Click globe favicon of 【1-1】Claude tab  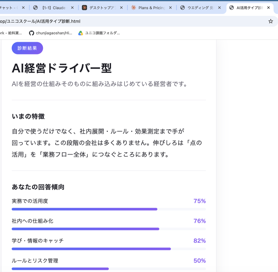[x=35, y=8]
